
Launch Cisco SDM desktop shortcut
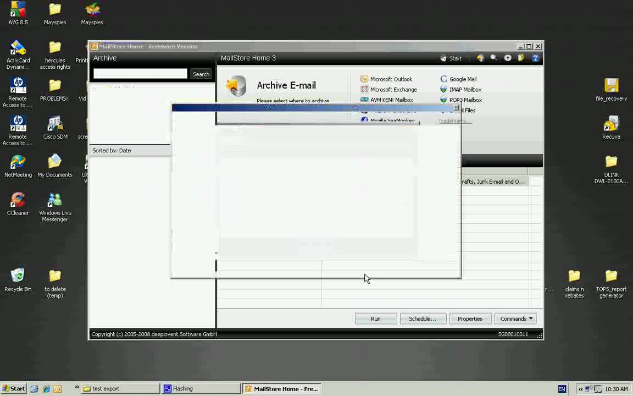(x=55, y=128)
